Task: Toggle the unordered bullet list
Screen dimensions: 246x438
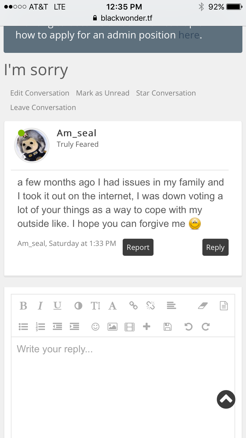Action: (23, 326)
